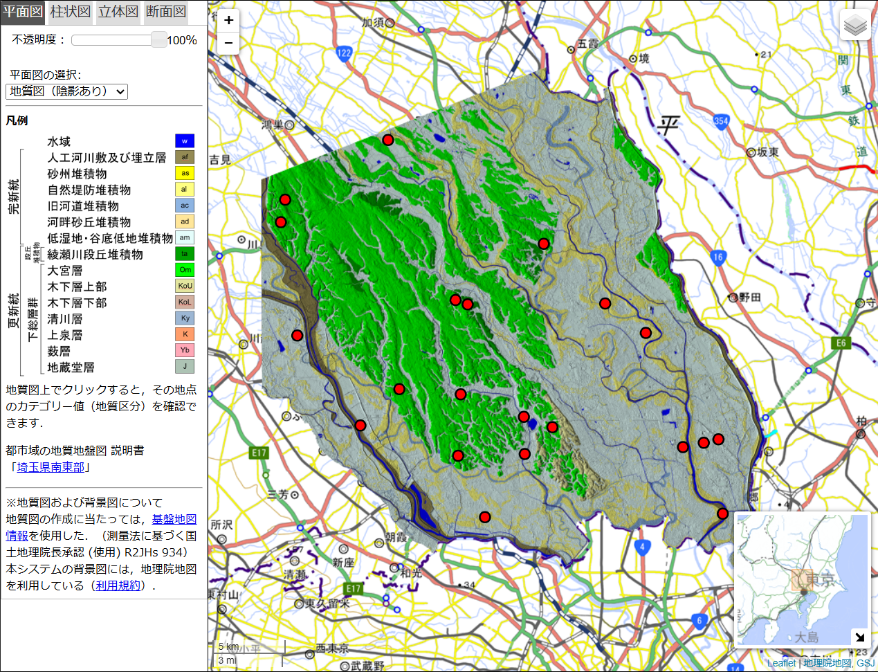Viewport: 878px width, 672px height.
Task: Open the 利用規約 link
Action: pos(118,585)
